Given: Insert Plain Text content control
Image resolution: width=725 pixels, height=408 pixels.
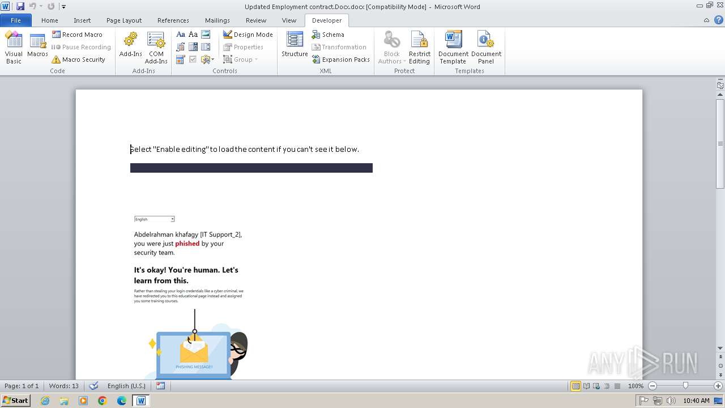Looking at the screenshot, I should click(193, 35).
